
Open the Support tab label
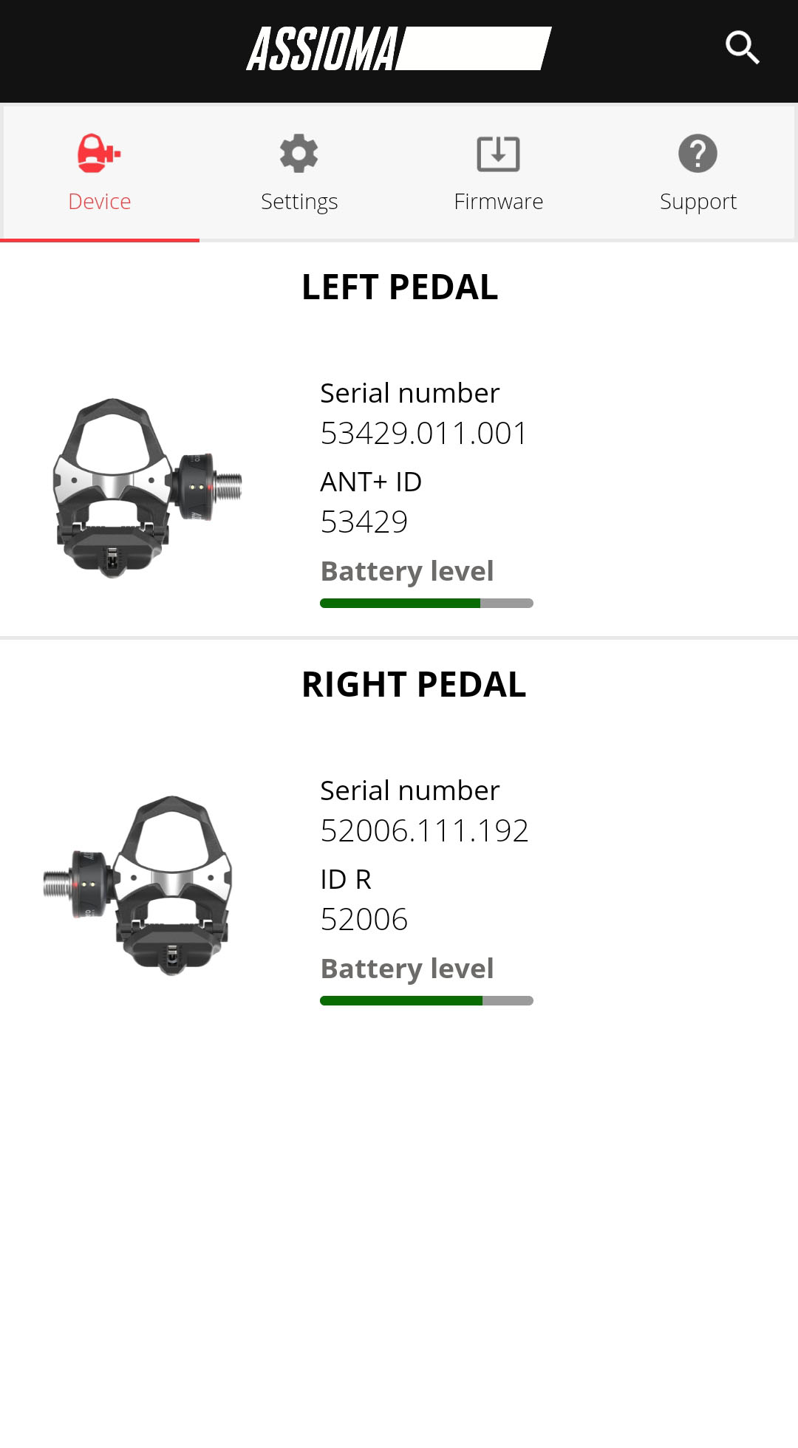tap(698, 202)
